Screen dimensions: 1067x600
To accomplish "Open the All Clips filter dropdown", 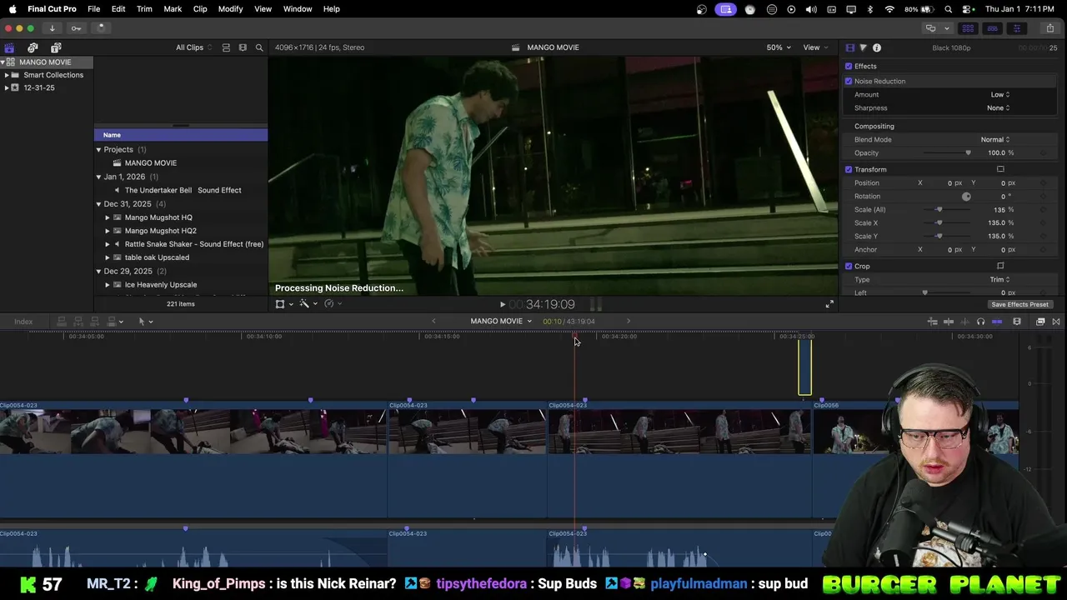I will click(x=193, y=47).
